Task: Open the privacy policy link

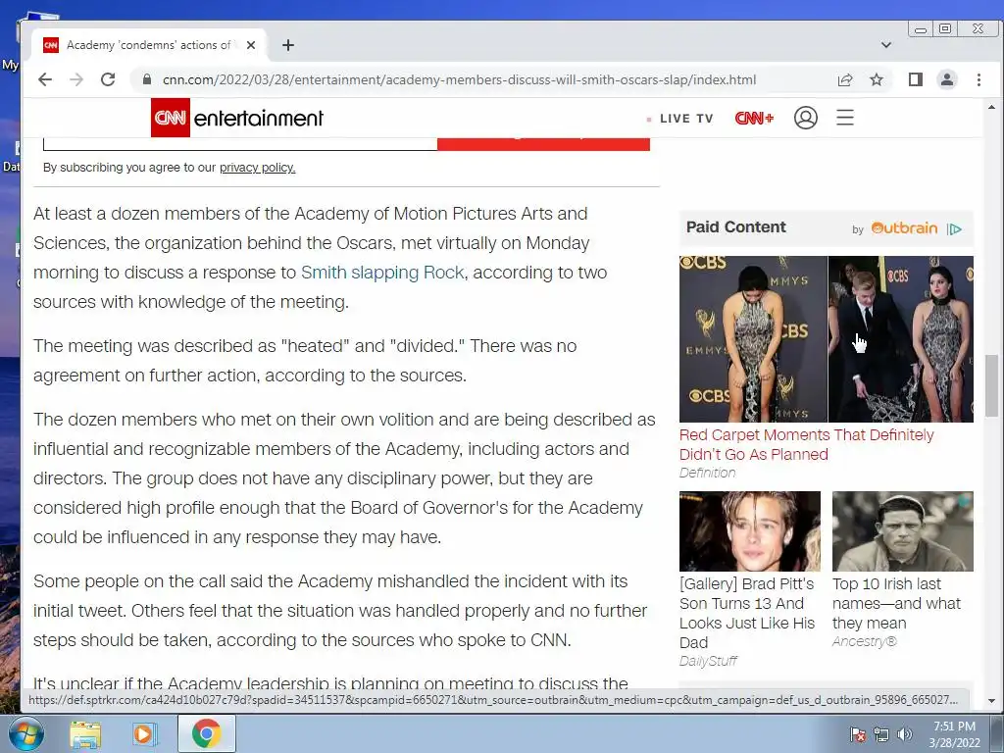Action: click(x=258, y=167)
